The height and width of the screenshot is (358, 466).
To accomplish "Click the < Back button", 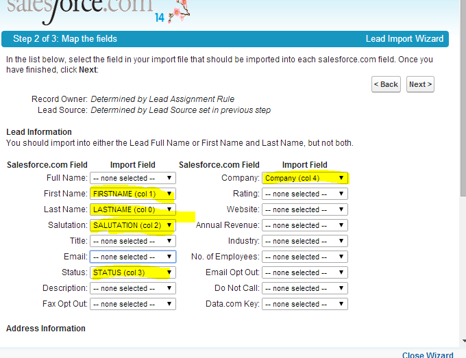I will [386, 84].
